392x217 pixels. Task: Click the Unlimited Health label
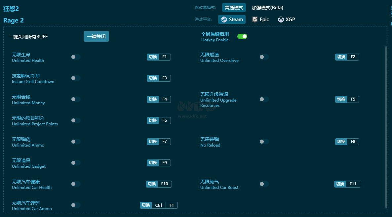click(28, 60)
